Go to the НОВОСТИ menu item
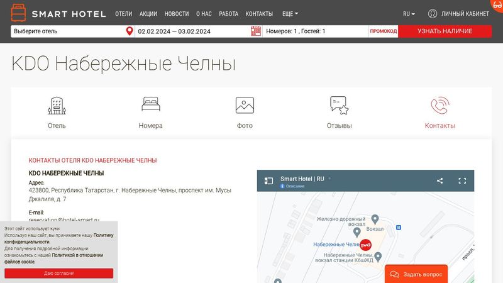This screenshot has height=283, width=503. tap(176, 13)
